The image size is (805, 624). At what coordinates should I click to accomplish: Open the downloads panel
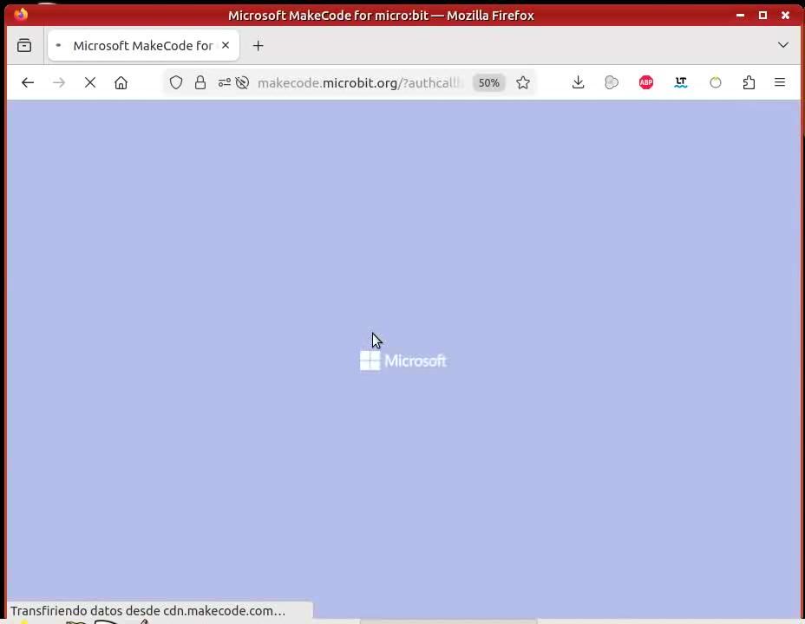(x=578, y=82)
